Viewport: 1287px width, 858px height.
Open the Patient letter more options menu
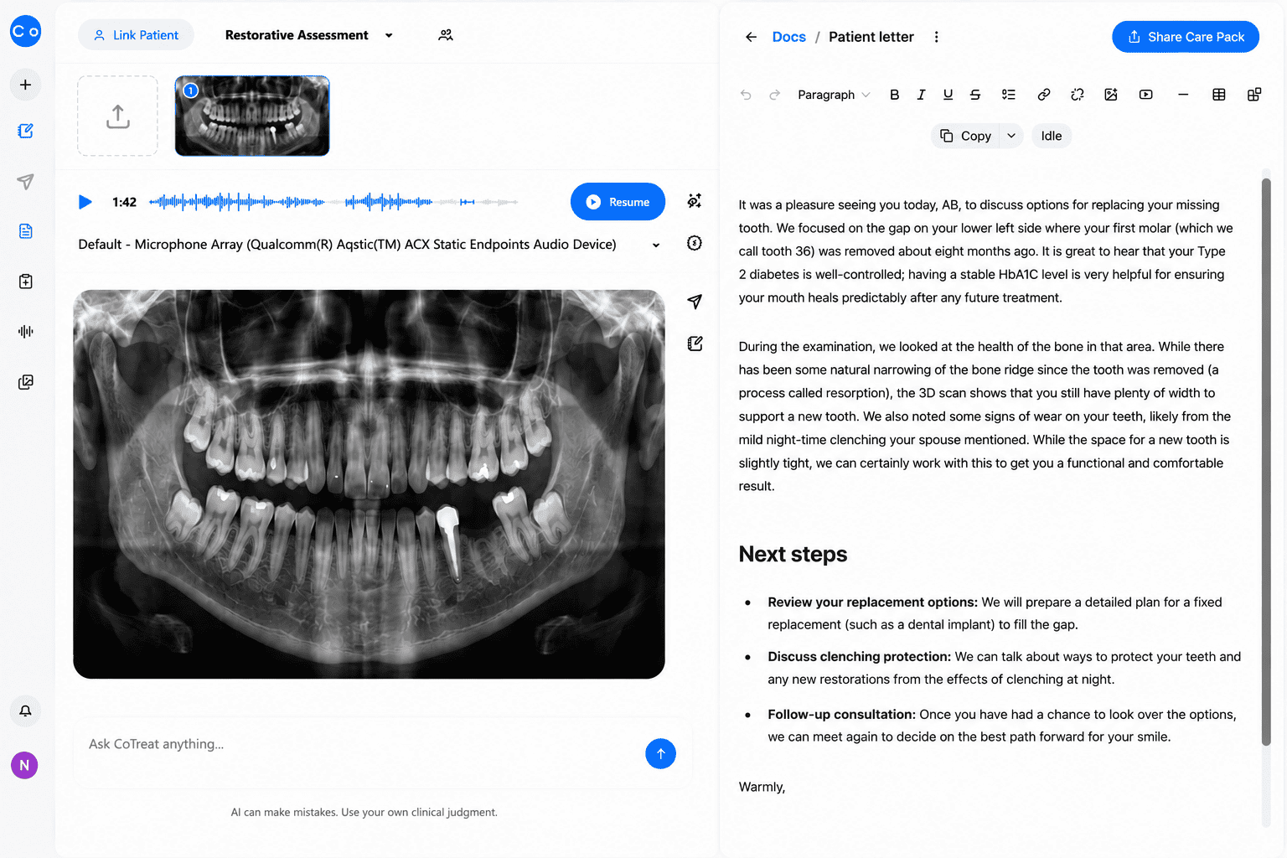pos(936,37)
